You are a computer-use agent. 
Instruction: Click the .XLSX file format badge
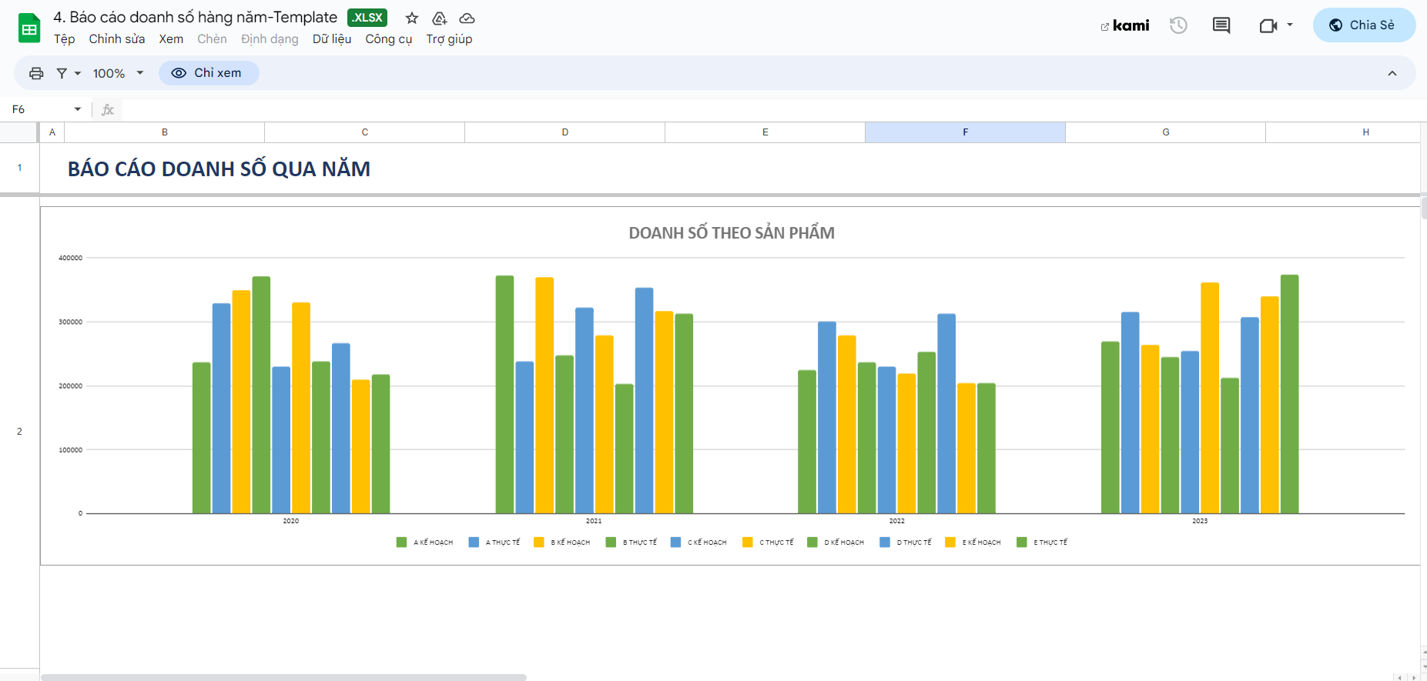coord(367,18)
